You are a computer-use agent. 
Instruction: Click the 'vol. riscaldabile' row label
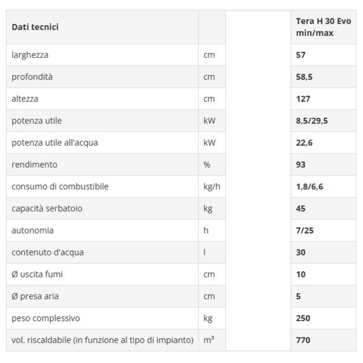(x=102, y=340)
